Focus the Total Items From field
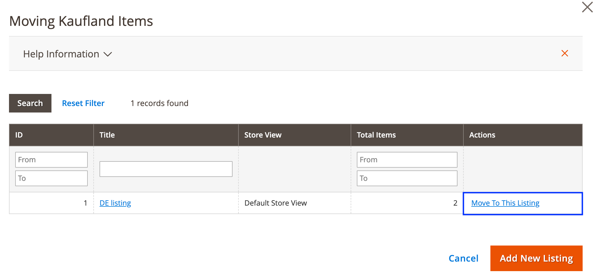 coord(407,160)
